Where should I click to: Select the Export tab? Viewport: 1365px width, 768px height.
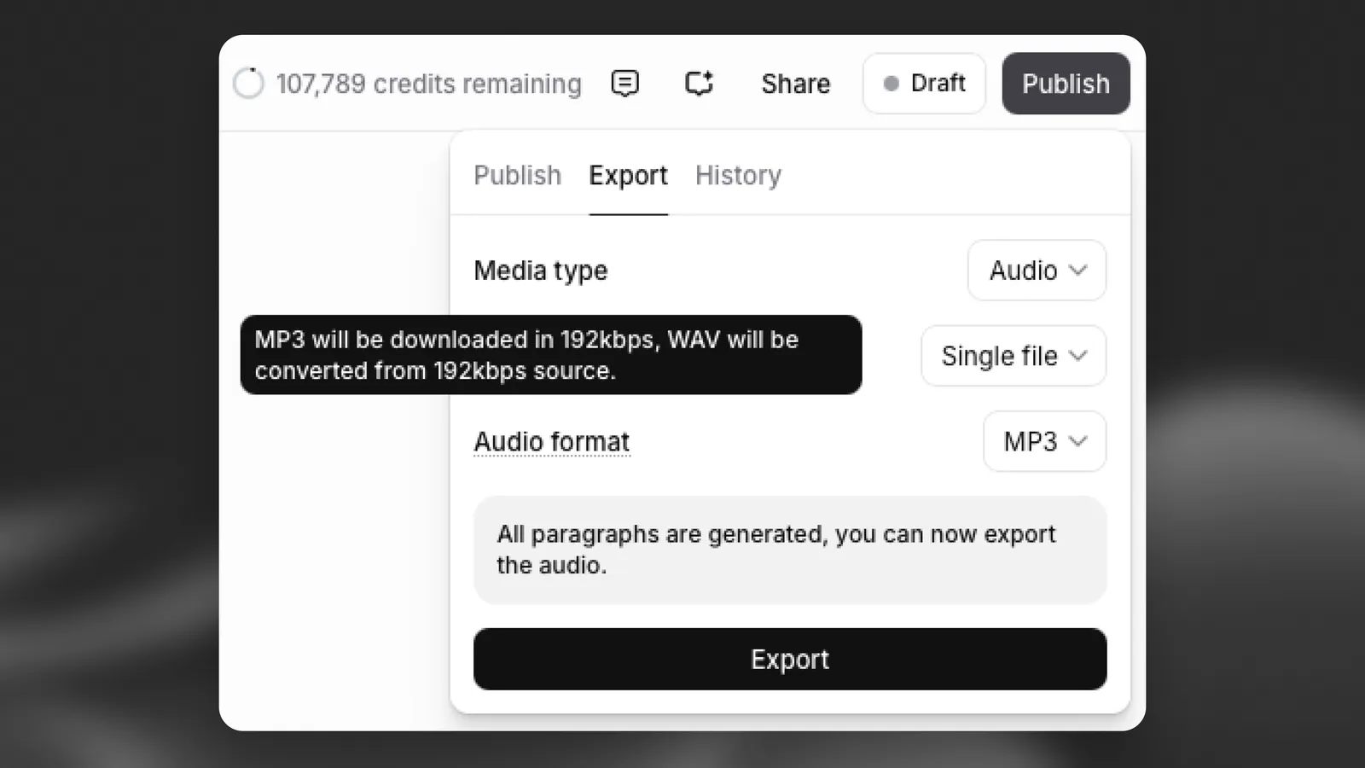click(x=629, y=176)
